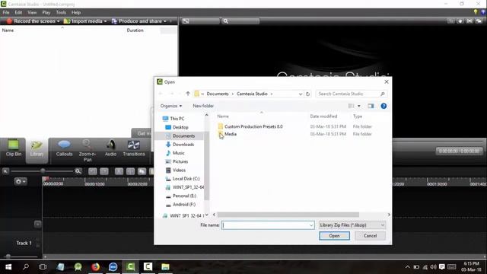This screenshot has height=274, width=487.
Task: Open the Clip Bin tab
Action: click(x=14, y=148)
